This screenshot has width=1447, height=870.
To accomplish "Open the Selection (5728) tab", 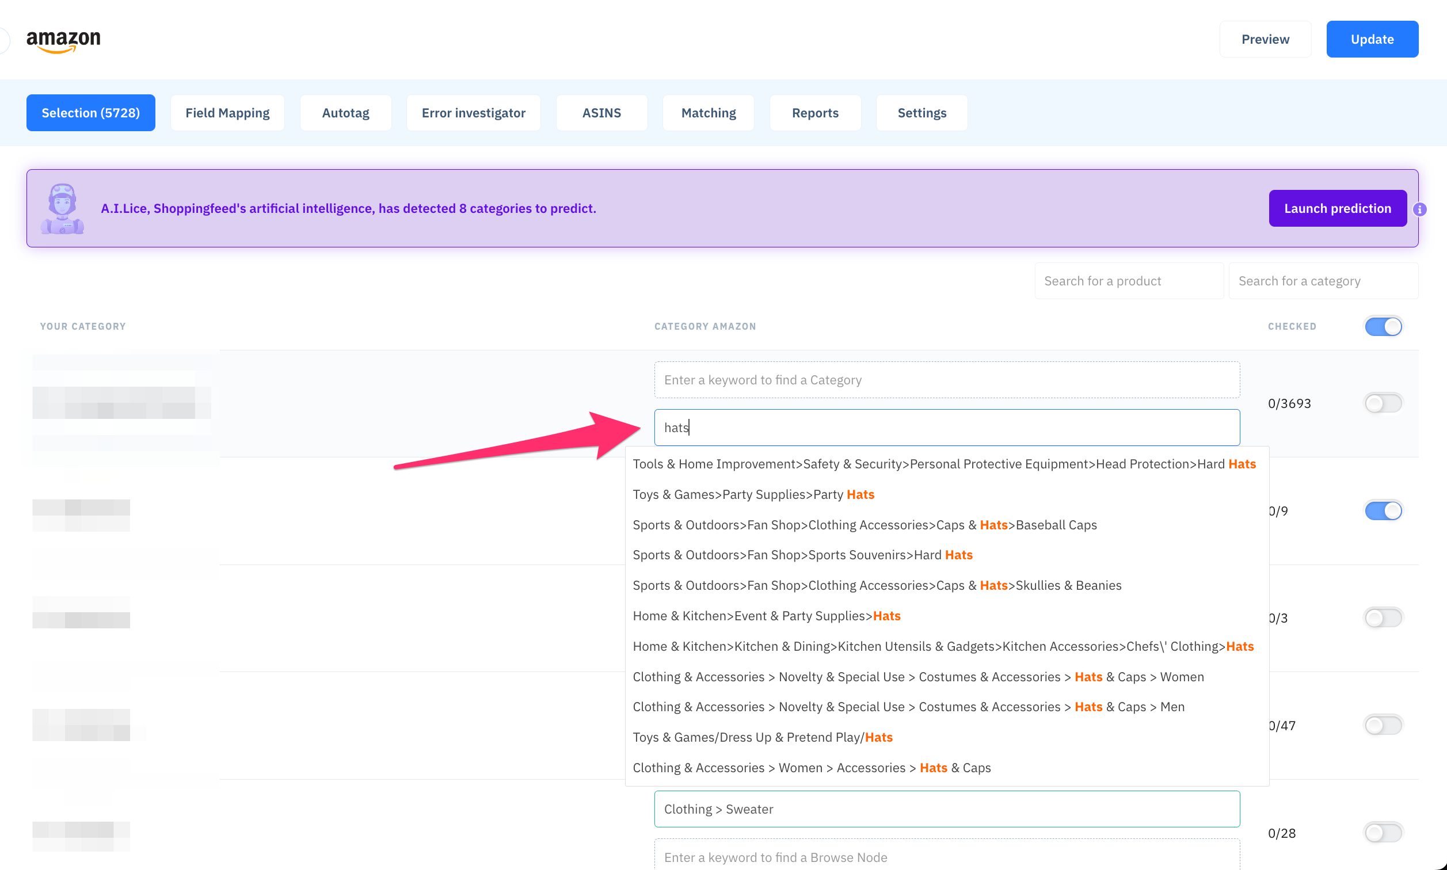I will [91, 113].
